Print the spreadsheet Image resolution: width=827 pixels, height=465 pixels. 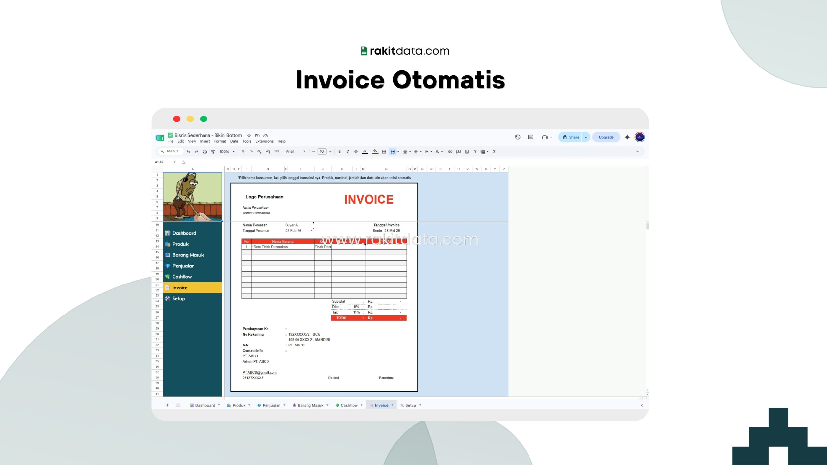(204, 151)
